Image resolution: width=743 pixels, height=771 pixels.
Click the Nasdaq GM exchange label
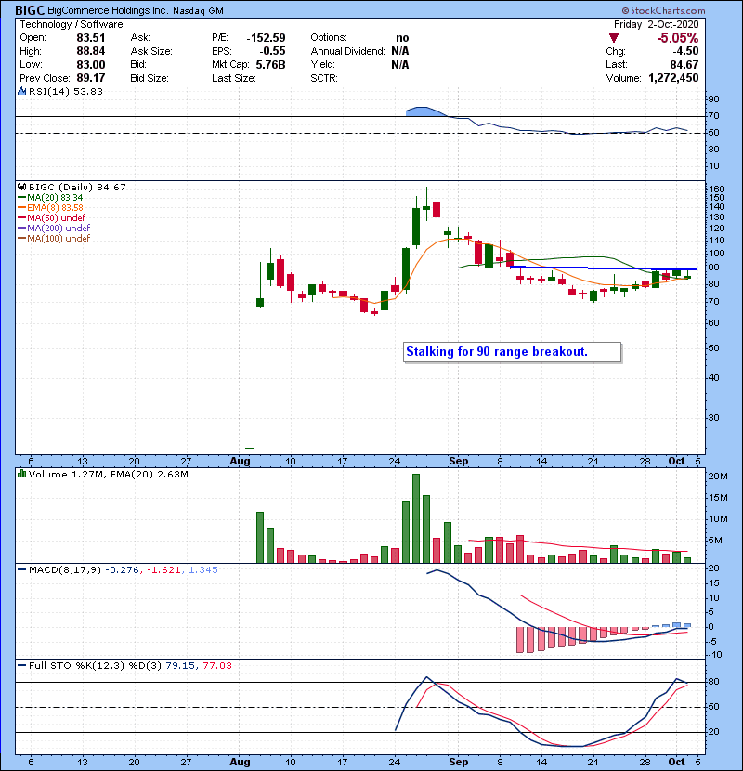point(198,11)
